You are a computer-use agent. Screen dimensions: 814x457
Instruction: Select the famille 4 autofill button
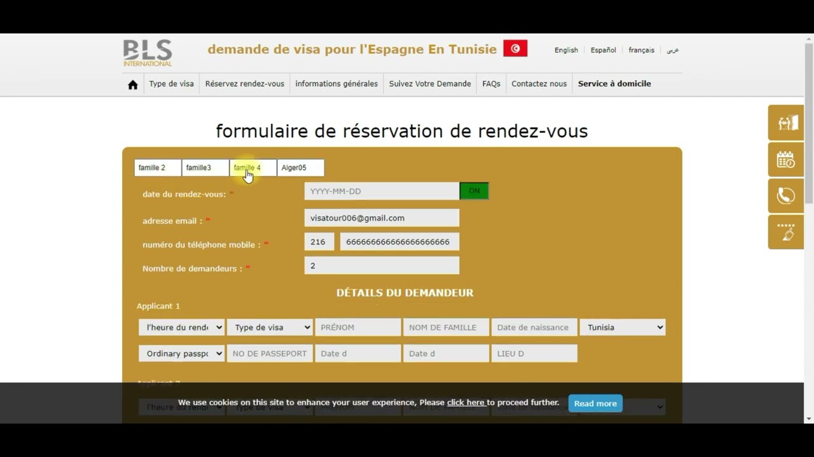tap(253, 168)
